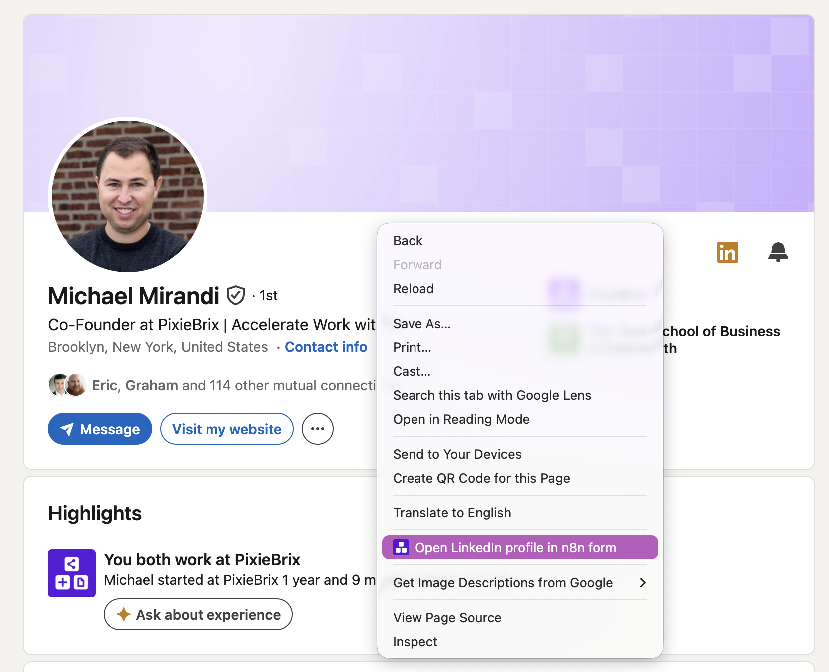Select Translate to English option

point(452,513)
